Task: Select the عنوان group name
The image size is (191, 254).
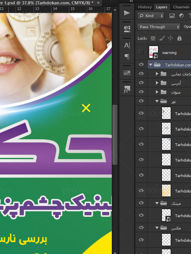Action: (x=176, y=92)
